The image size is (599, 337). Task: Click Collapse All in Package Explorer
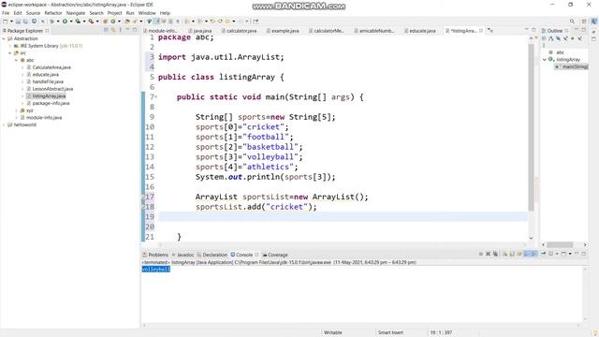[x=106, y=30]
